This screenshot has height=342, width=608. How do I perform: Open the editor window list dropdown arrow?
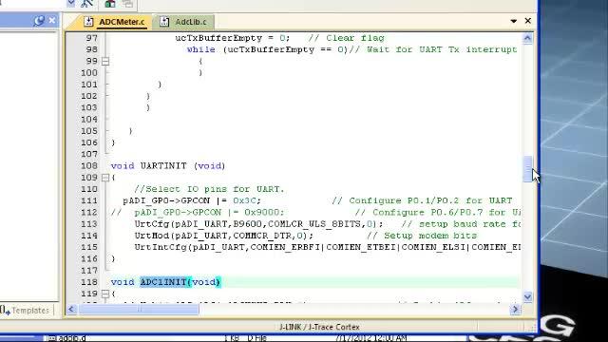click(513, 21)
